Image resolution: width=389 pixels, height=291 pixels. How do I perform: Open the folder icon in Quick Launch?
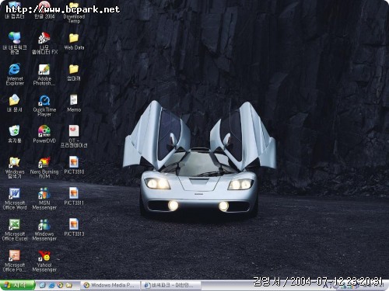coord(68,286)
